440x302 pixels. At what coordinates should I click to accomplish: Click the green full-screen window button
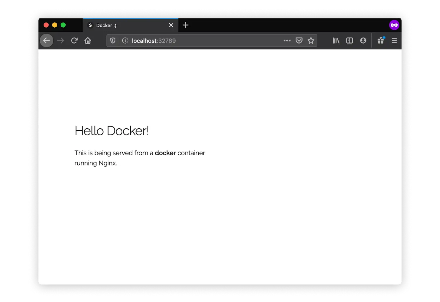[63, 25]
